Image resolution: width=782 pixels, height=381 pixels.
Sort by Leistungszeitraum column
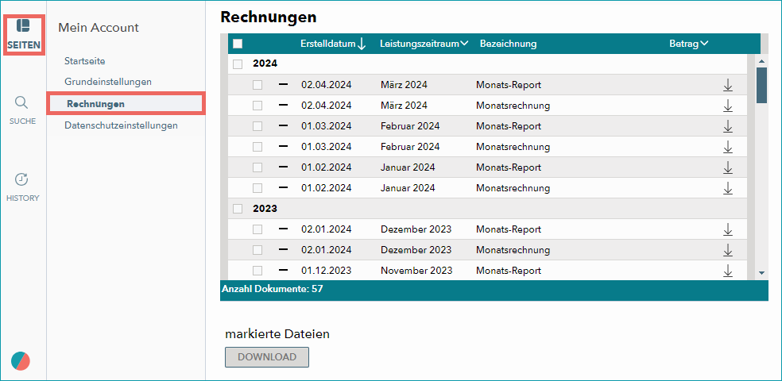(424, 44)
